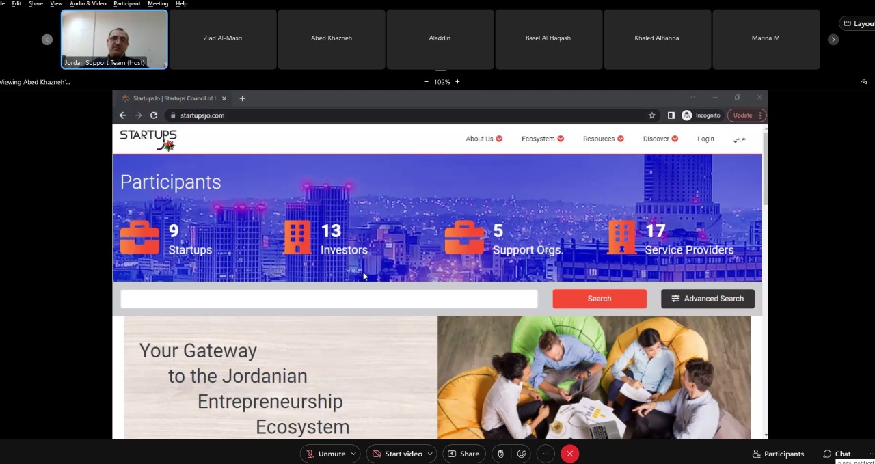Open the reactions emoji icon
The height and width of the screenshot is (464, 875).
(x=522, y=454)
